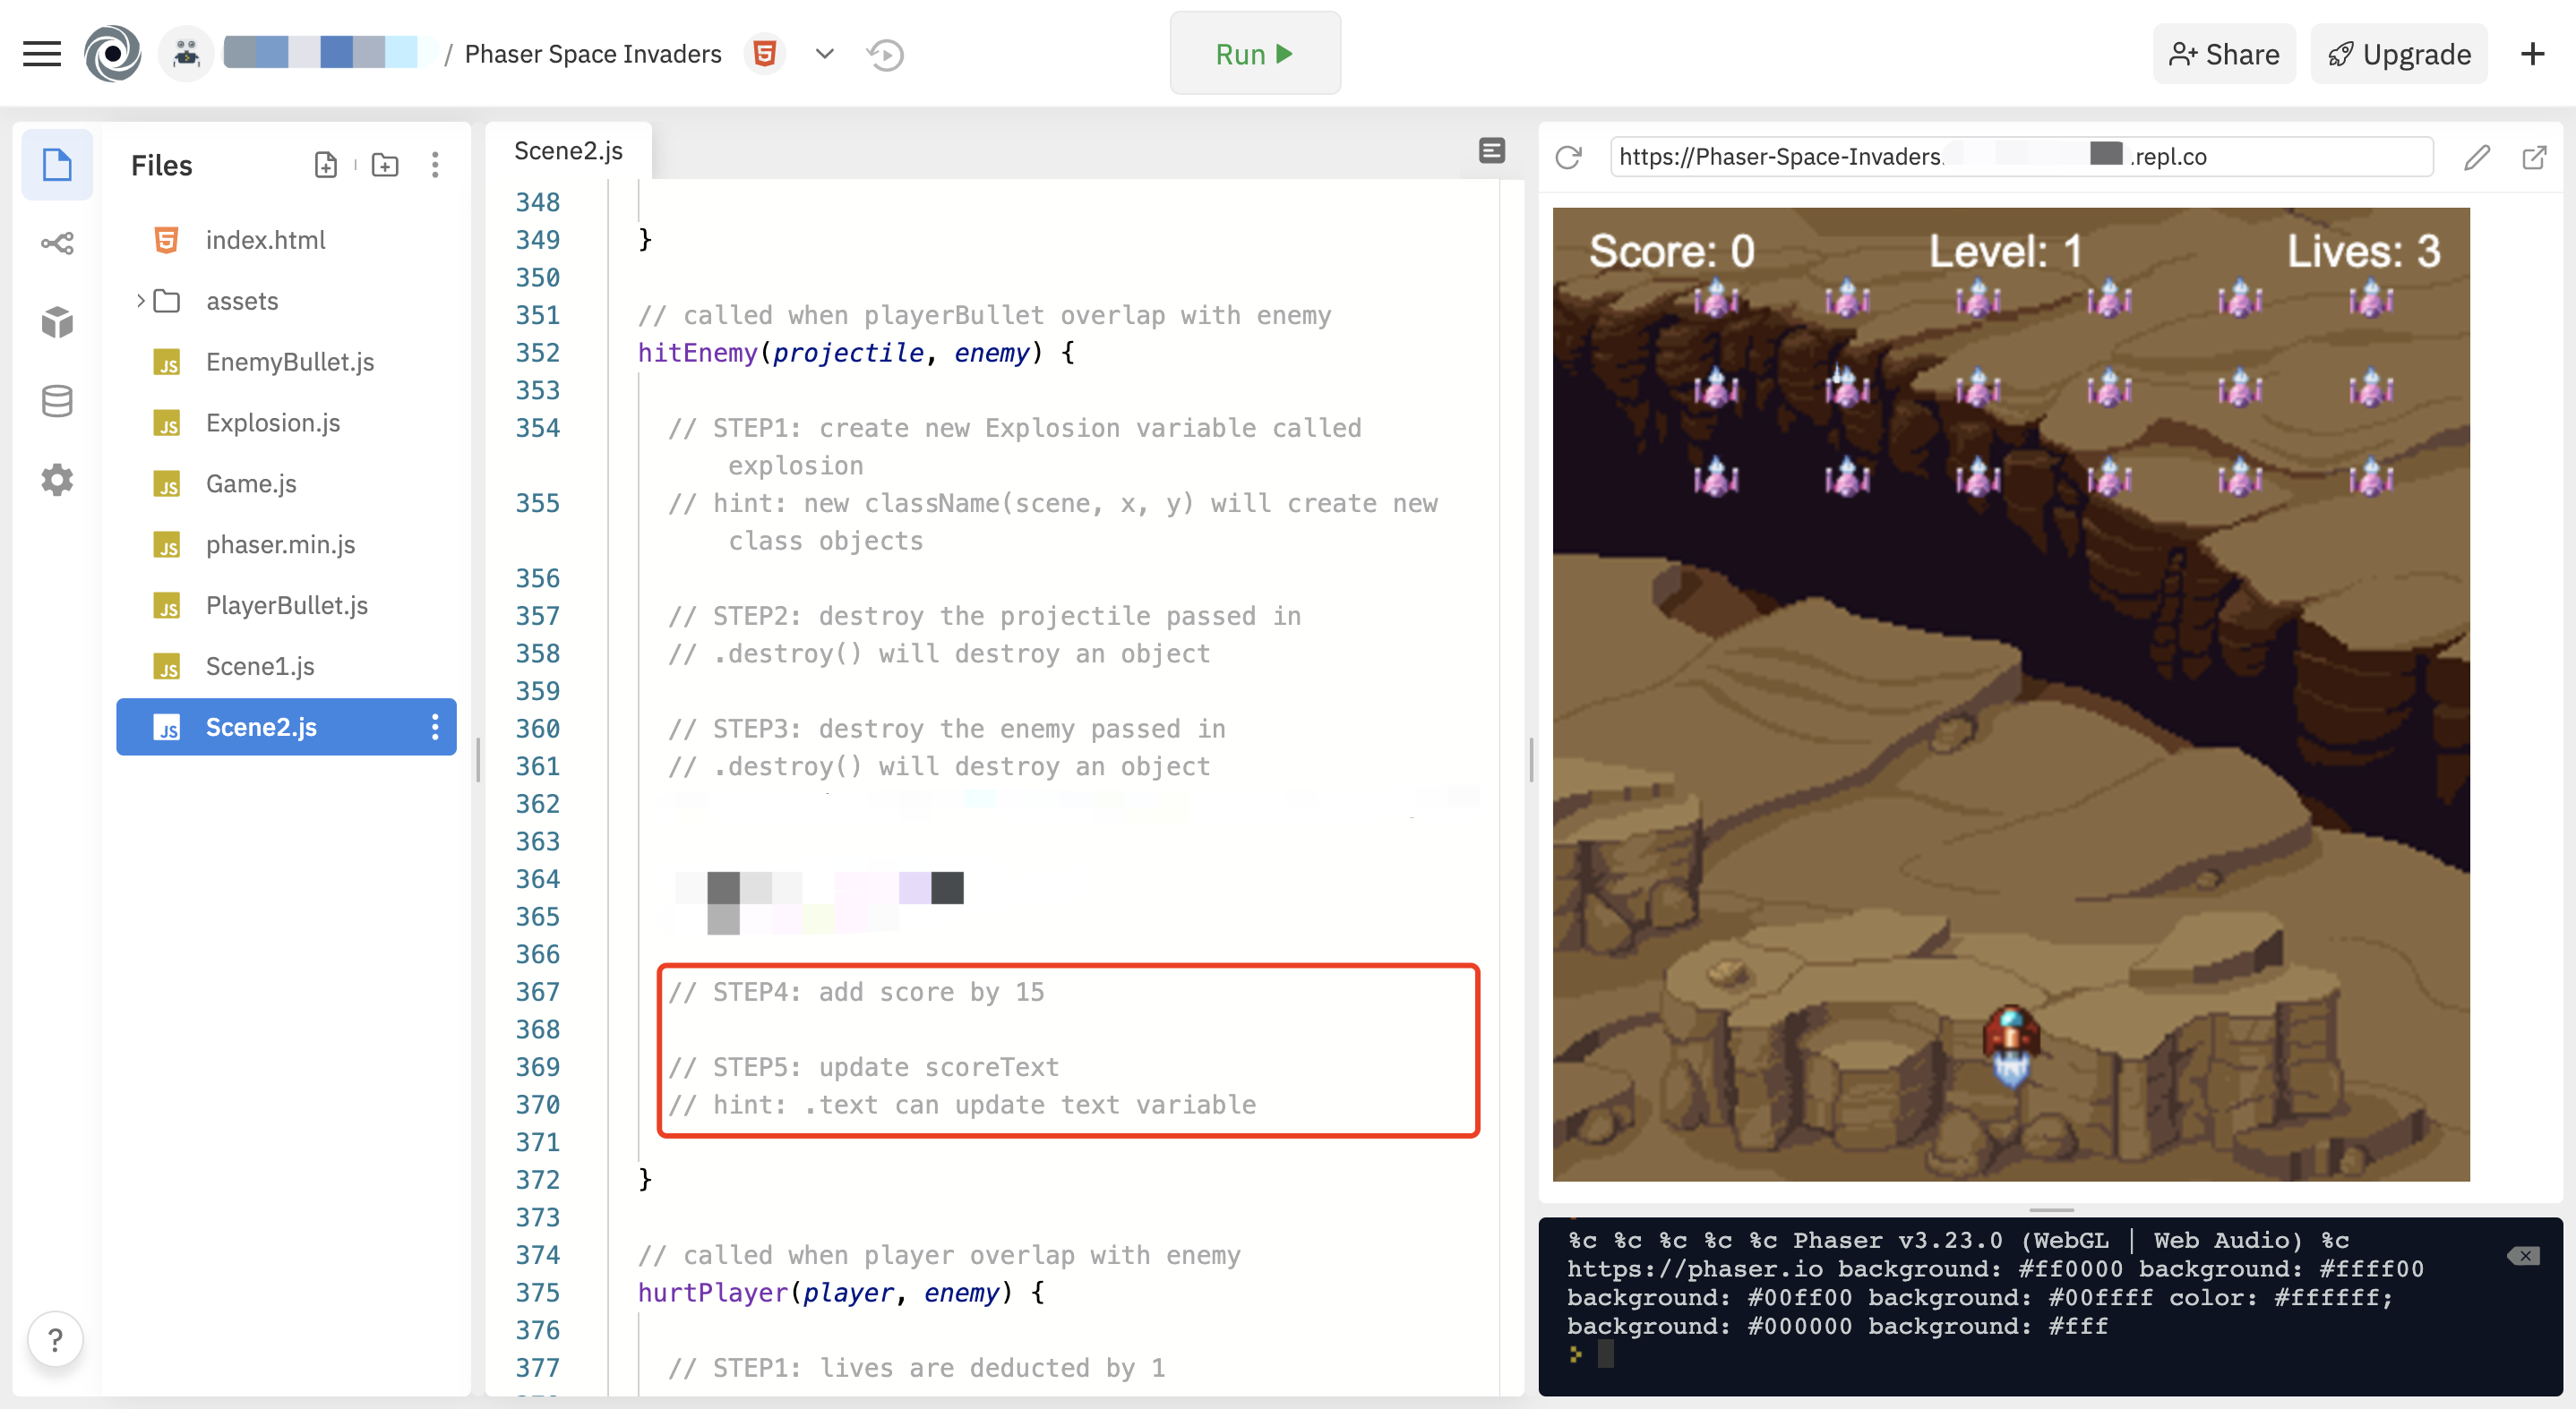Viewport: 2576px width, 1409px height.
Task: Click the Share button
Action: [x=2223, y=54]
